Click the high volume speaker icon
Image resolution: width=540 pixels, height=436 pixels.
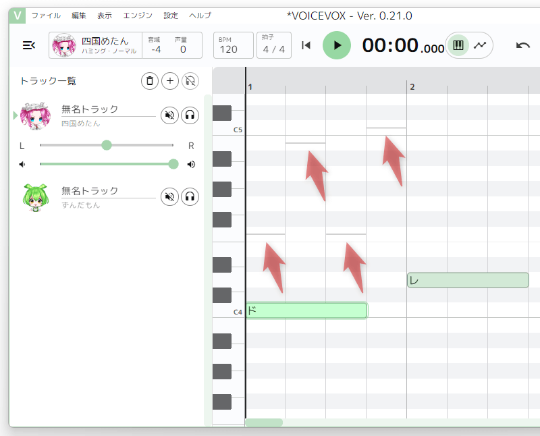[191, 164]
